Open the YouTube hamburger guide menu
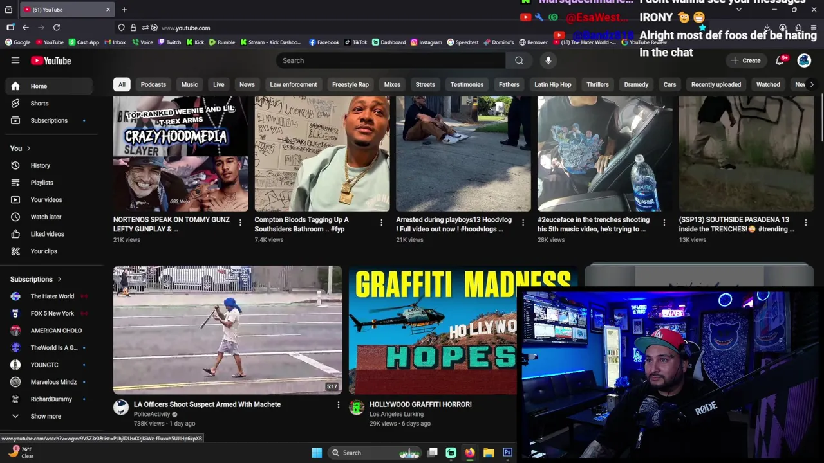This screenshot has height=463, width=824. [x=15, y=60]
